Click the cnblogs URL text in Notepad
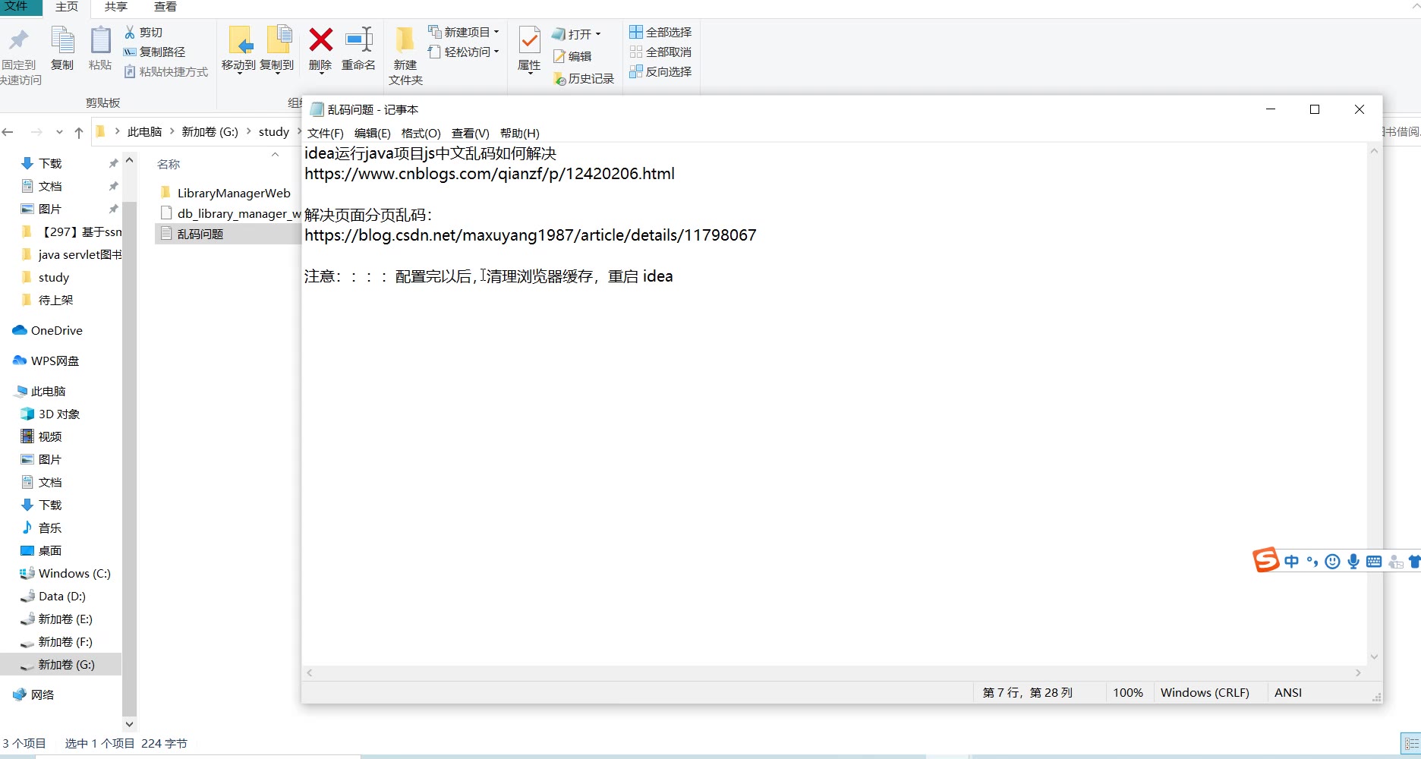The image size is (1421, 759). pos(490,174)
